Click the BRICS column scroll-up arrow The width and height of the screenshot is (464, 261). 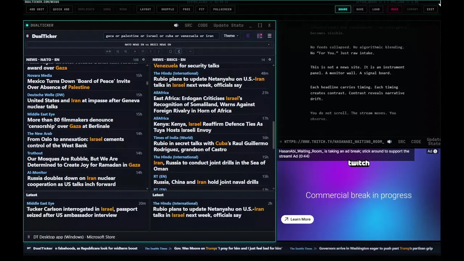point(273,65)
